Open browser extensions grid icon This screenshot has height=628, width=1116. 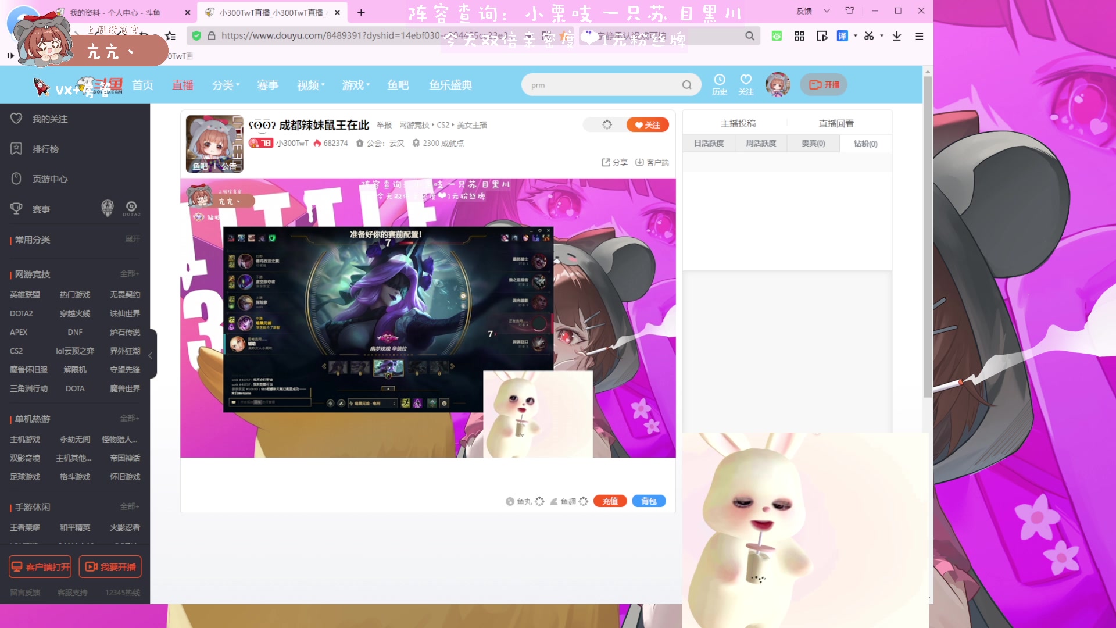click(799, 36)
